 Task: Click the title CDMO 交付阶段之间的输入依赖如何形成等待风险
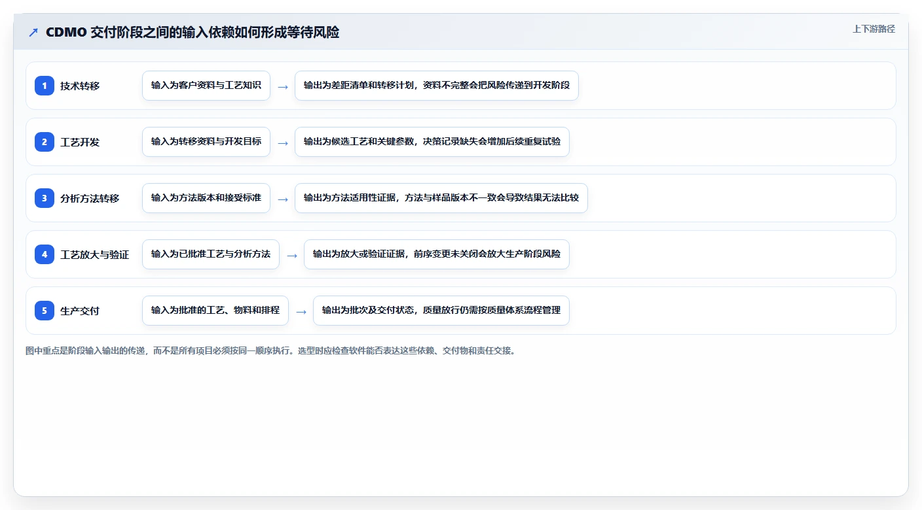(x=193, y=33)
